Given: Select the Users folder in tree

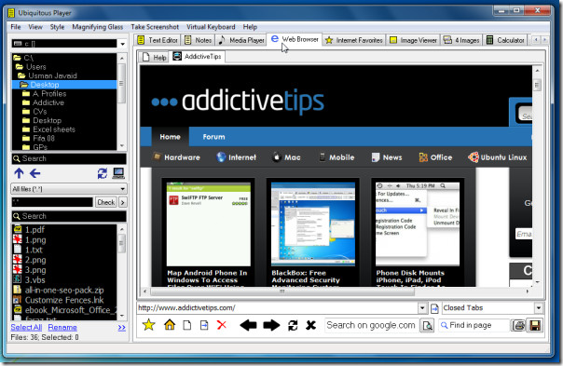Looking at the screenshot, I should (x=36, y=67).
